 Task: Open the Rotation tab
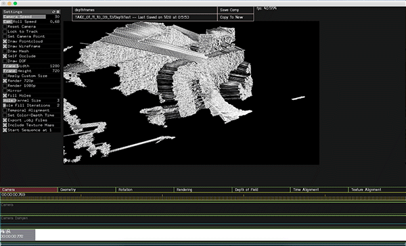[x=145, y=190]
